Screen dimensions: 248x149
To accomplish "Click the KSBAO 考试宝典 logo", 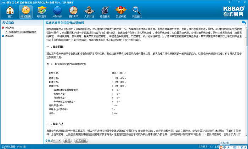I will (x=233, y=11).
